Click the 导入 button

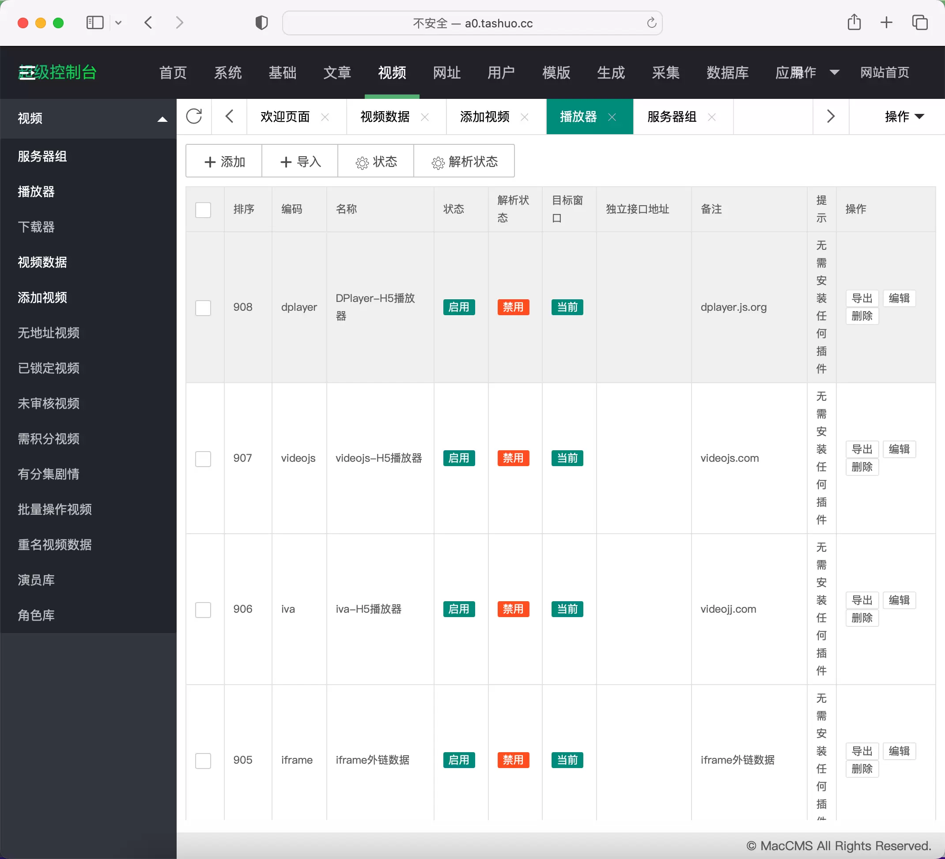tap(300, 162)
